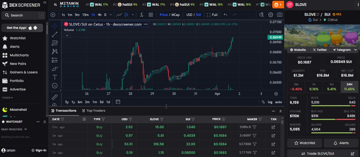Viewport: 360px width, 157px height.
Task: Toggle percent scale on chart
Action: pyautogui.click(x=263, y=102)
